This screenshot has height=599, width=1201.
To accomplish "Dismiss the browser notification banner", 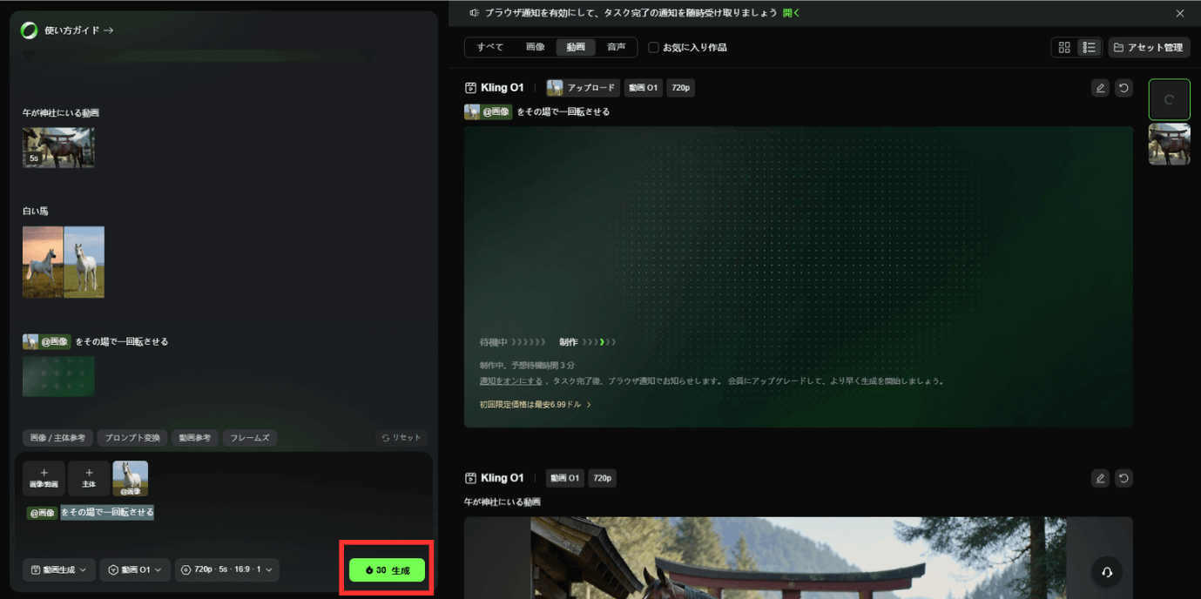I will click(1180, 13).
